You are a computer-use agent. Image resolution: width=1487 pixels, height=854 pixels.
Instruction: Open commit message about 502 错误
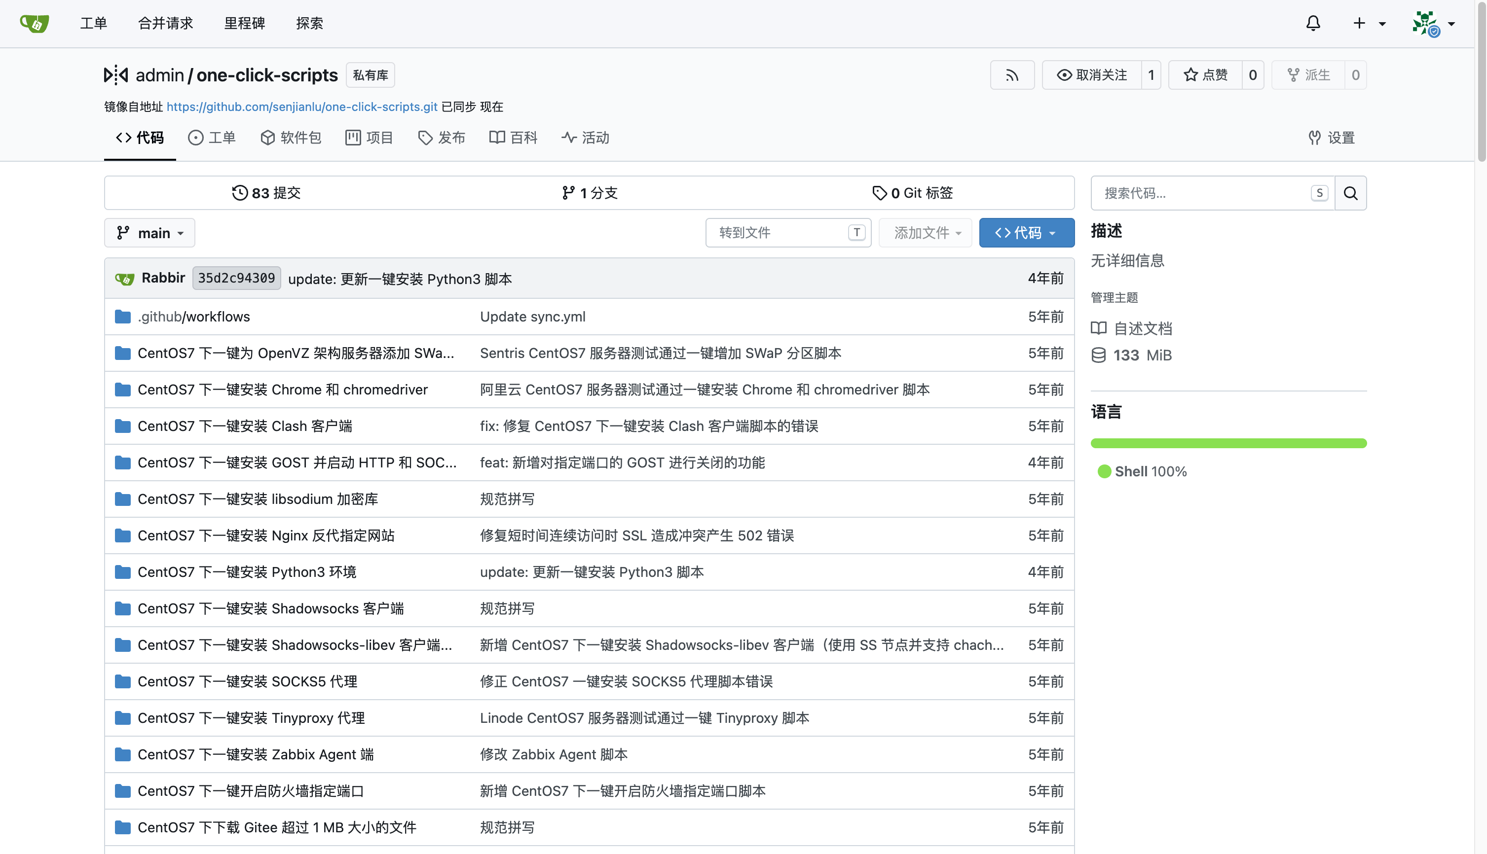[637, 535]
